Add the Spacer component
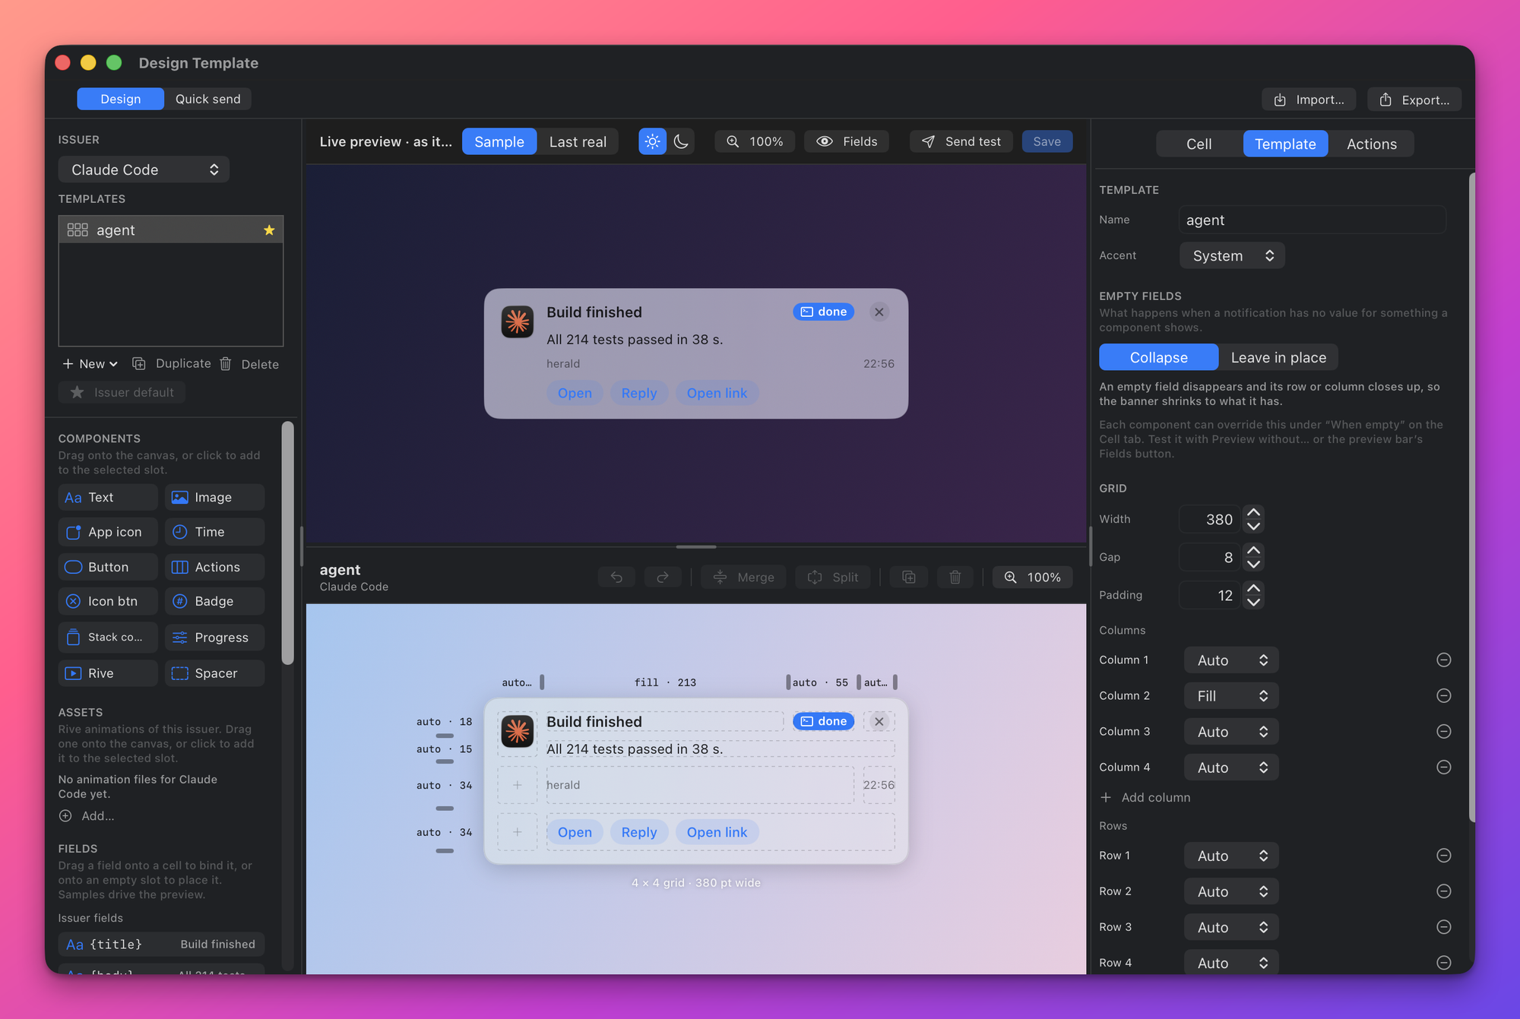 coord(215,673)
